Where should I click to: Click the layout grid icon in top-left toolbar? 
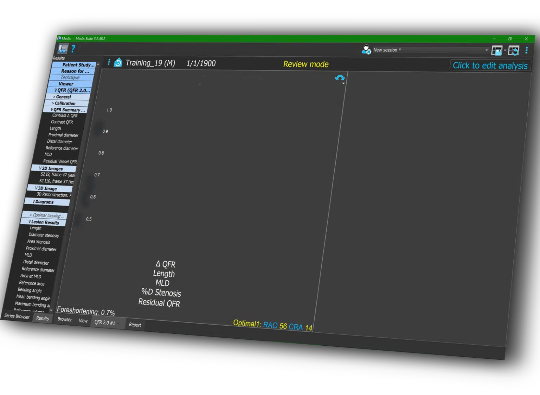click(x=63, y=49)
